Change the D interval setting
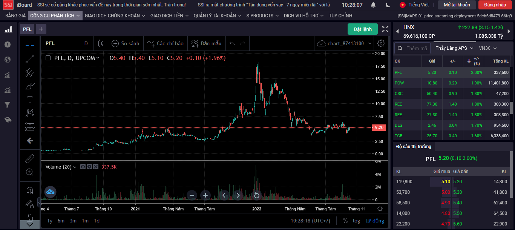 86,43
